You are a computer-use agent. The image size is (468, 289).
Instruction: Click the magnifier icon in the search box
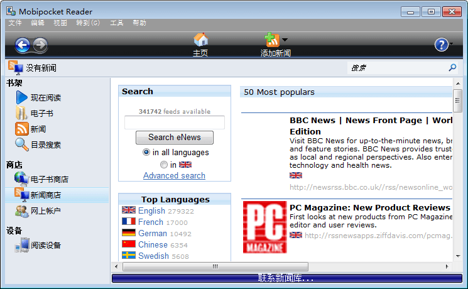pos(452,67)
